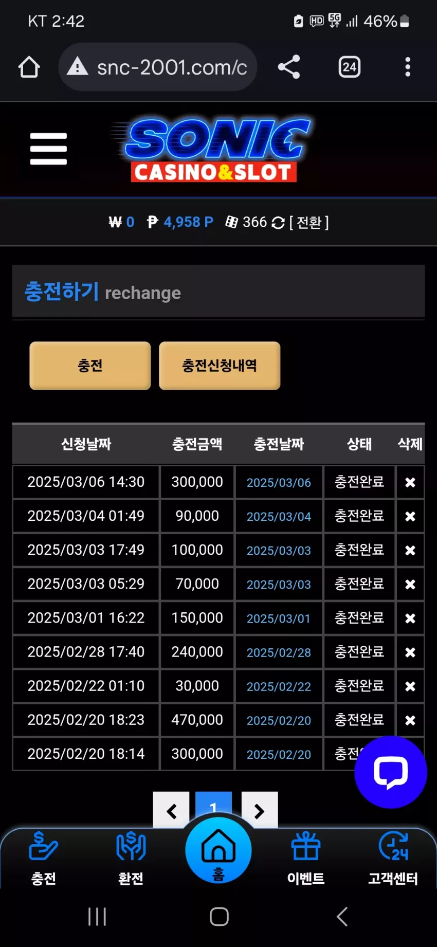Image resolution: width=437 pixels, height=947 pixels.
Task: Open the hamburger menu icon
Action: tap(48, 149)
